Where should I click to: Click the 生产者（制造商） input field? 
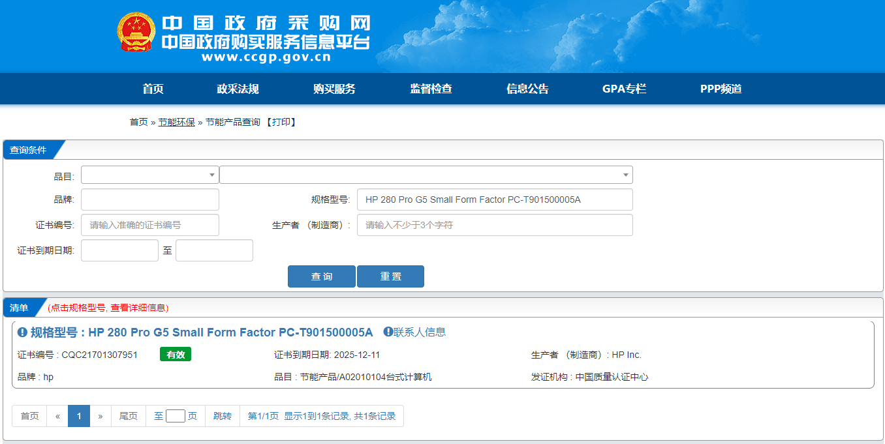coord(495,225)
